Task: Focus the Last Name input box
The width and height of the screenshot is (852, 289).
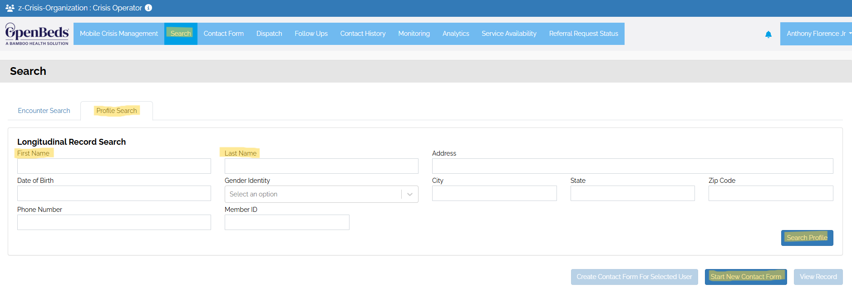Action: click(x=321, y=166)
